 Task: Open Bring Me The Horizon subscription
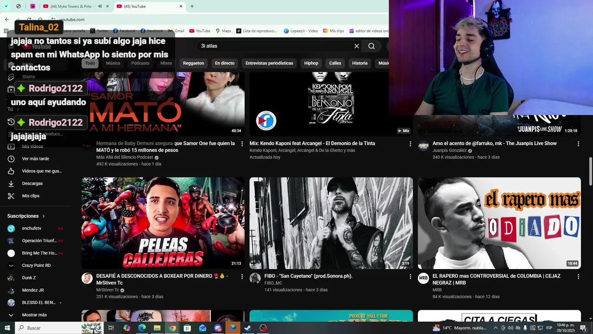tap(39, 253)
